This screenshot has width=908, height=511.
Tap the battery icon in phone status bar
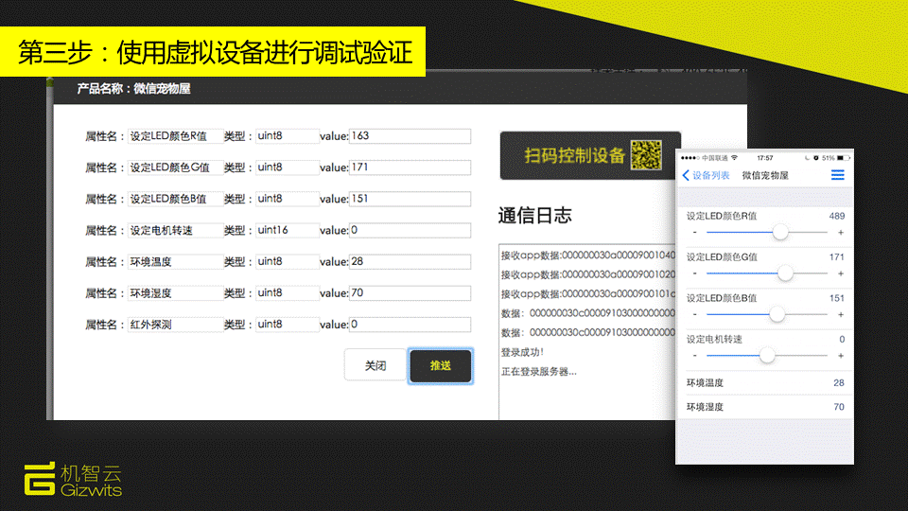click(x=843, y=157)
